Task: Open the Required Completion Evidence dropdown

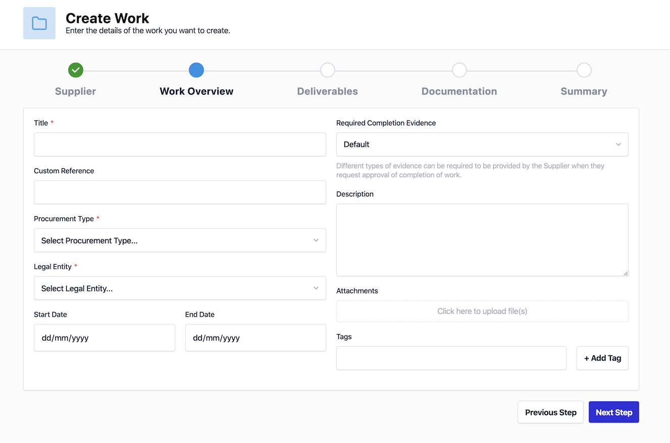Action: click(x=482, y=145)
